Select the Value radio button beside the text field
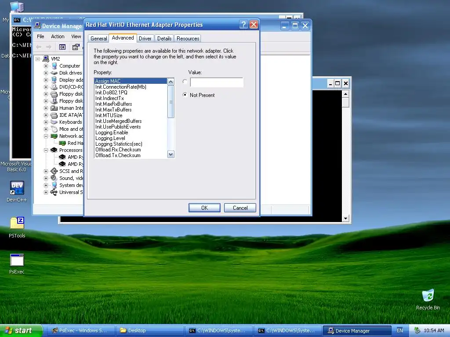Viewport: 450px width, 337px height. pos(185,82)
